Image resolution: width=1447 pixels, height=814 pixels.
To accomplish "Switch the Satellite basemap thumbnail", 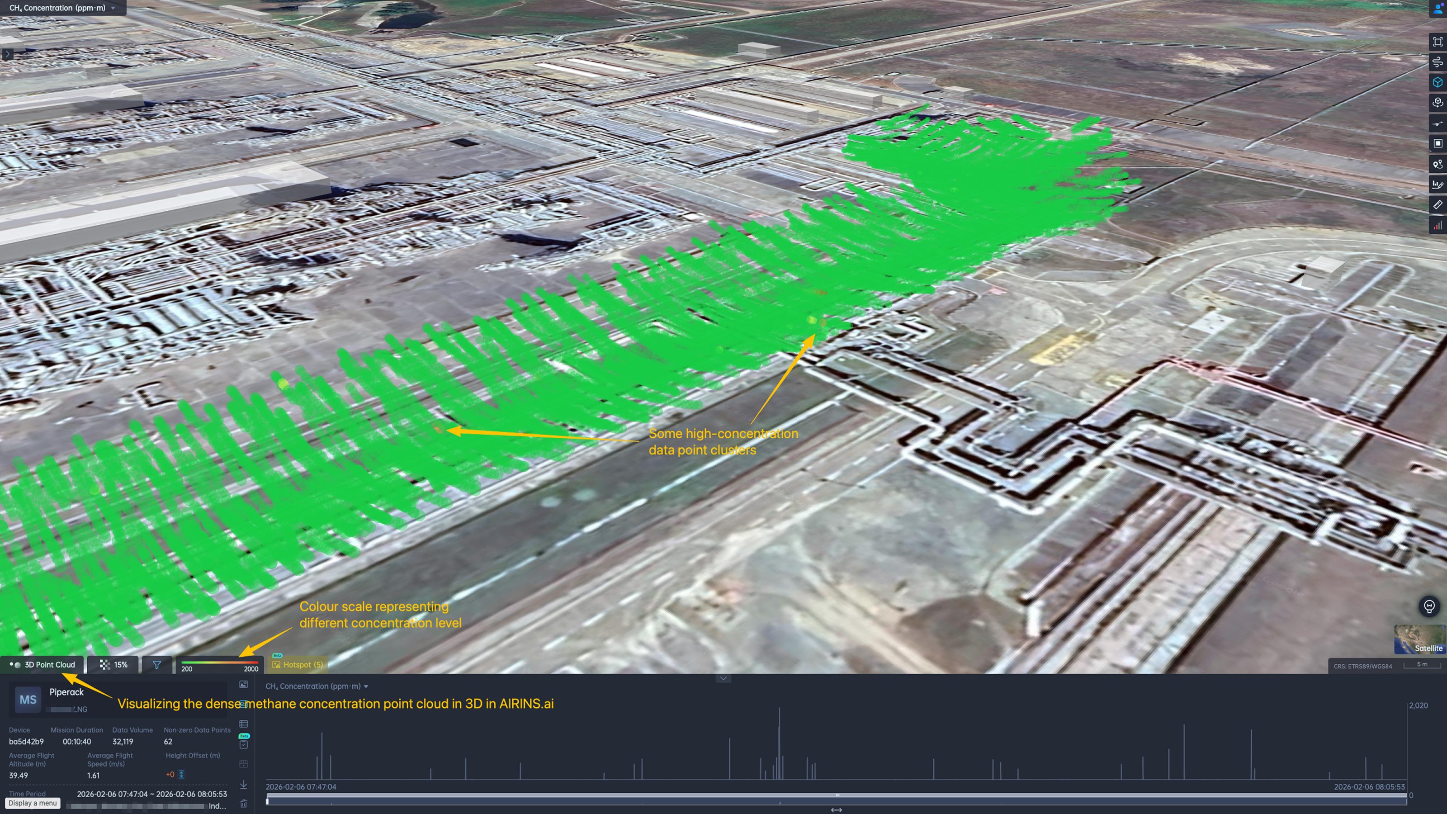I will (1419, 639).
